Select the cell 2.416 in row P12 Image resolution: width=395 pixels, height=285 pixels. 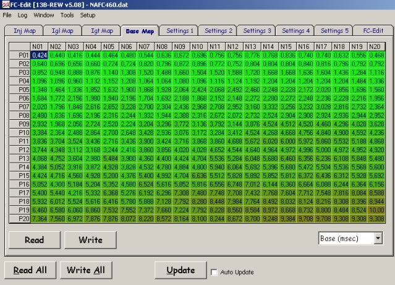(x=128, y=150)
